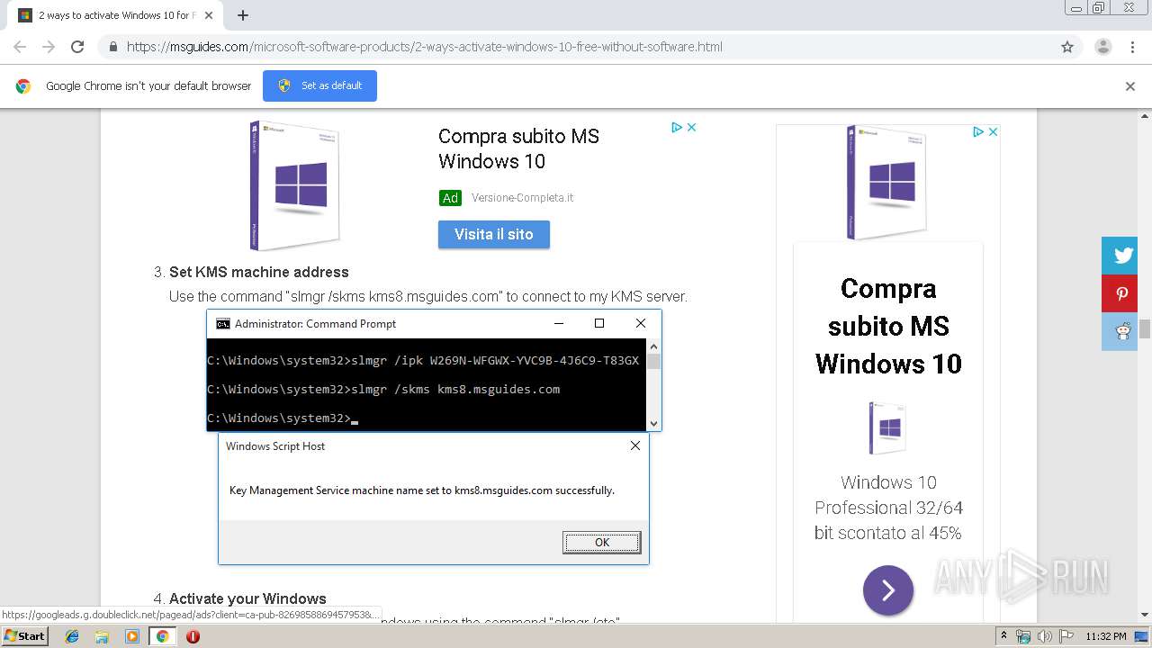Launch Internet Explorer from the taskbar
The width and height of the screenshot is (1152, 648).
pos(72,636)
